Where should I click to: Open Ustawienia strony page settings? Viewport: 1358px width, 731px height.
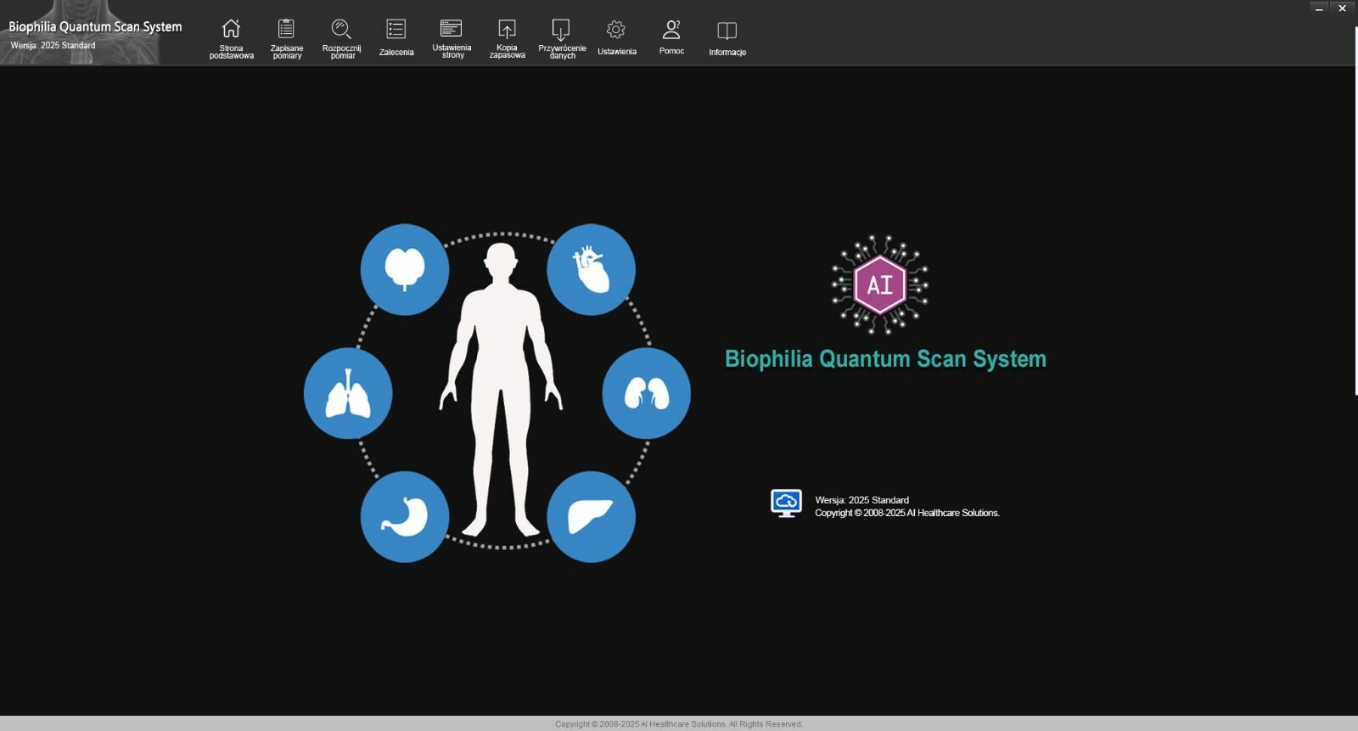[x=452, y=31]
